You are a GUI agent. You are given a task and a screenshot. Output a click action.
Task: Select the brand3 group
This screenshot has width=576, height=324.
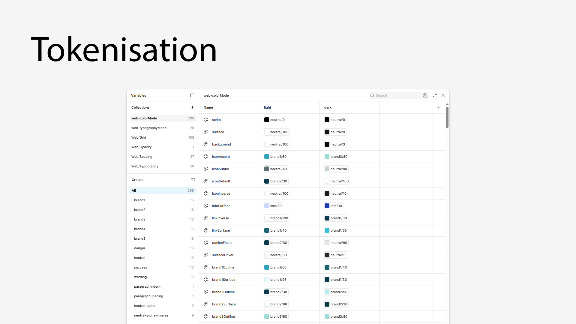[x=140, y=219]
